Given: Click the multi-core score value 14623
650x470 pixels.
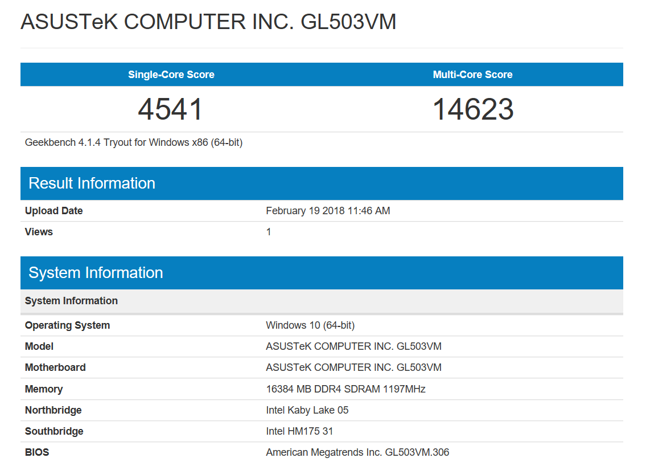Looking at the screenshot, I should point(473,109).
